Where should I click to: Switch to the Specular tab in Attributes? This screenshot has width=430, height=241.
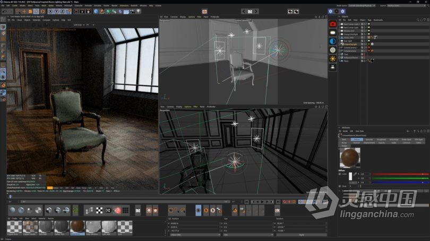coord(369,139)
